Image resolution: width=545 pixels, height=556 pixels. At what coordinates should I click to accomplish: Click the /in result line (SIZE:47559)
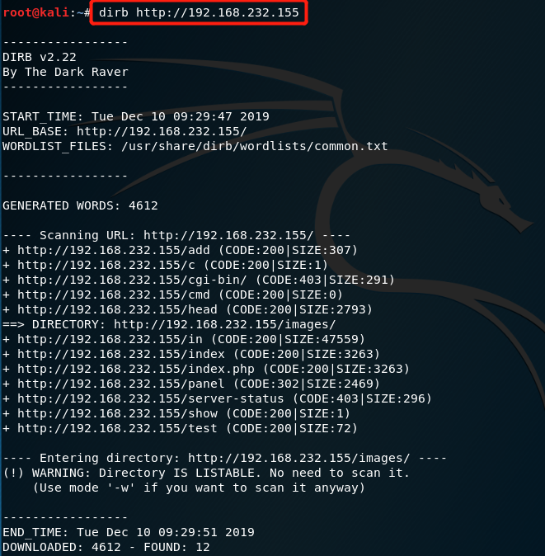click(184, 340)
